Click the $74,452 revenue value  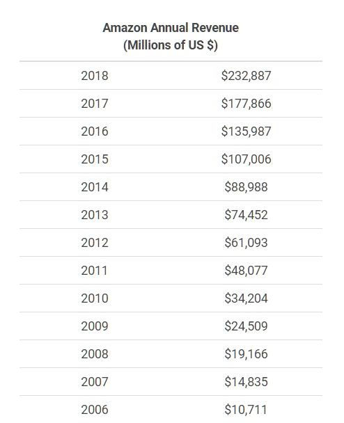pyautogui.click(x=246, y=215)
